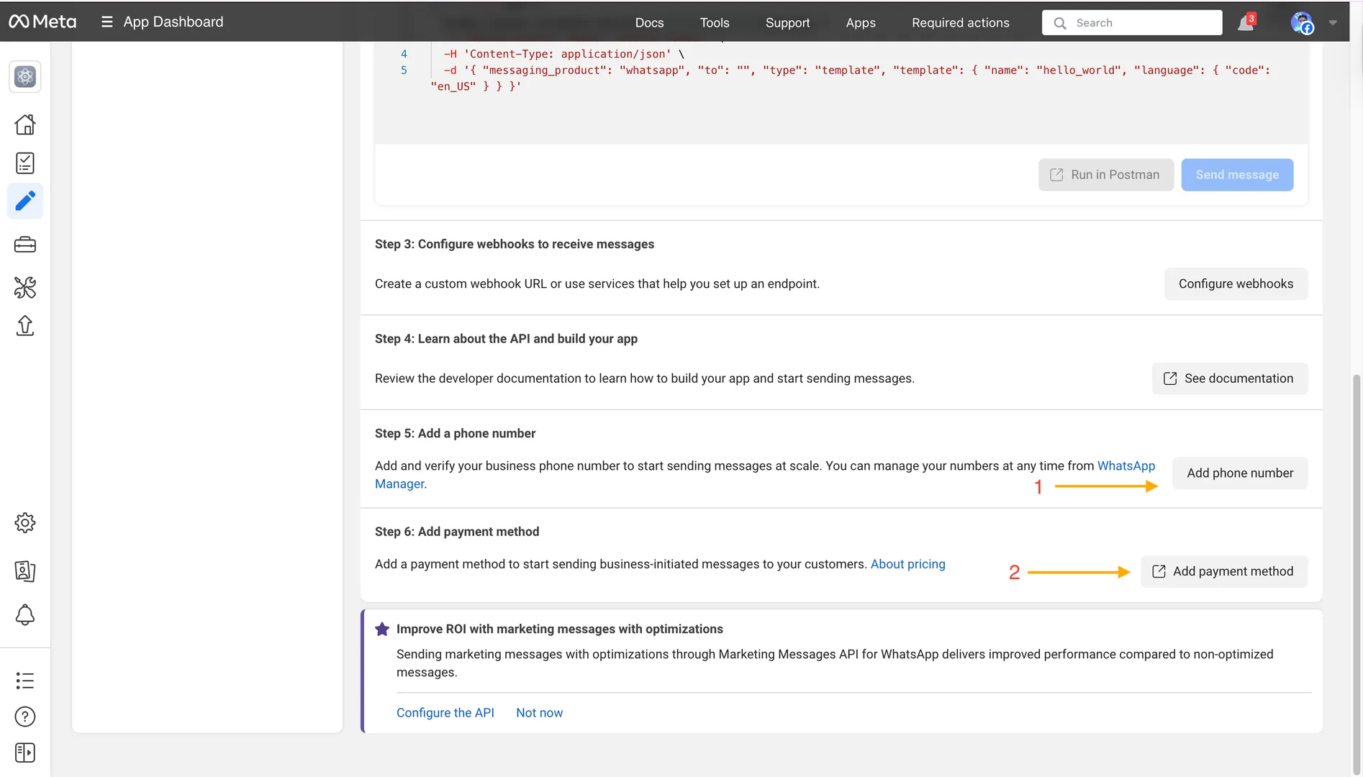
Task: Follow the About pricing link
Action: [908, 564]
